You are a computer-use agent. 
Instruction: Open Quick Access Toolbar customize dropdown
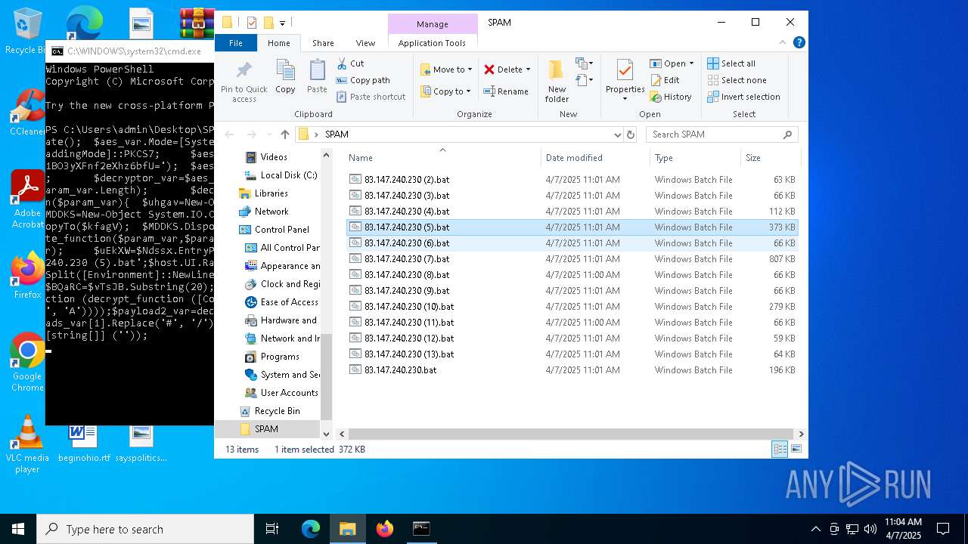(x=283, y=23)
